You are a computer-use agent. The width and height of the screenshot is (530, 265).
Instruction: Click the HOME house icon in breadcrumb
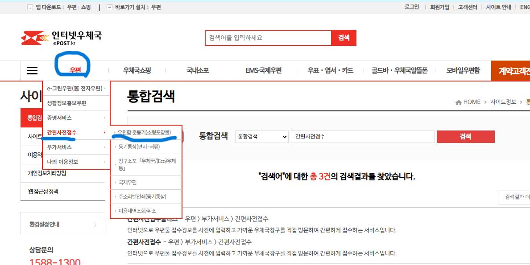(458, 102)
